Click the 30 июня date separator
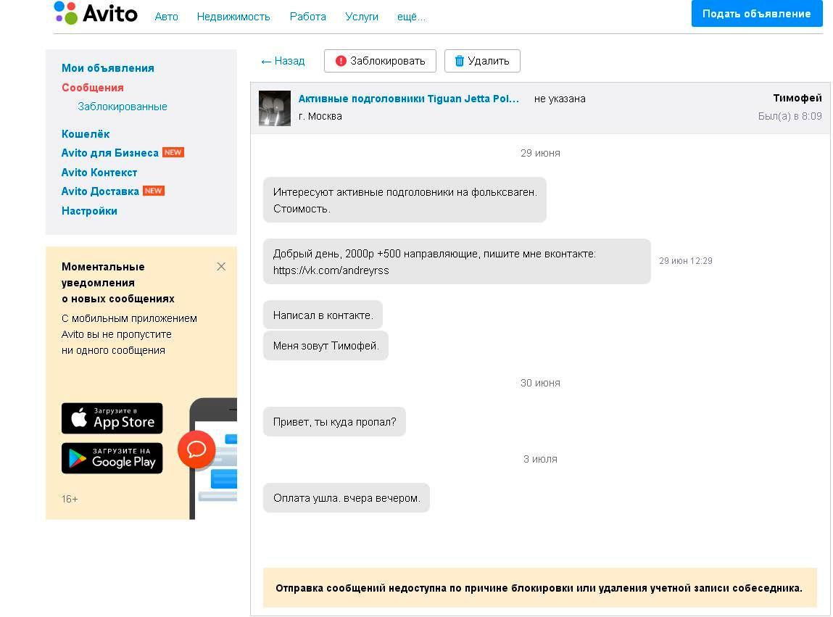Image resolution: width=833 pixels, height=617 pixels. (540, 383)
